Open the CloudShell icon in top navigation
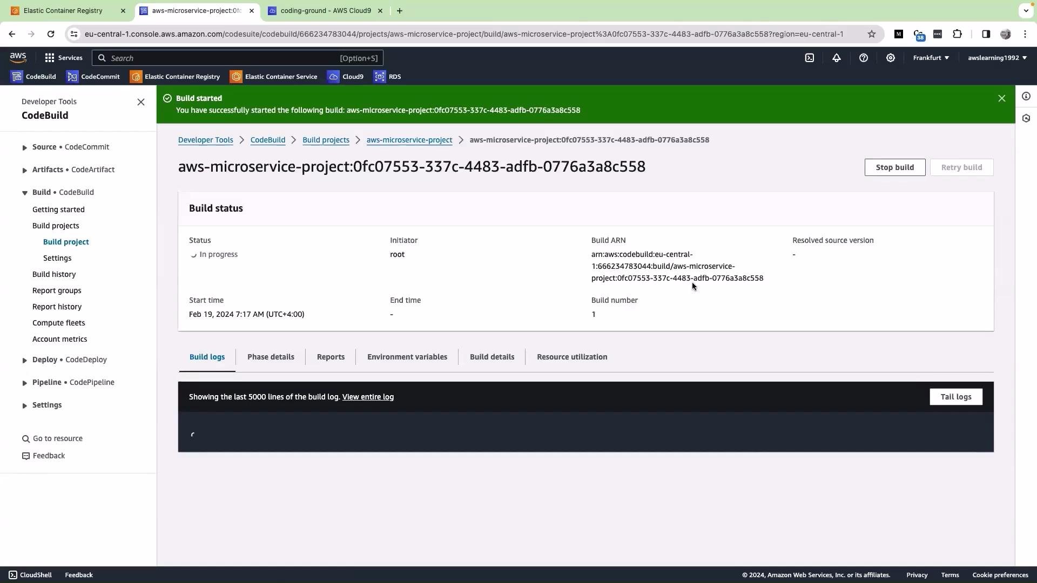The height and width of the screenshot is (583, 1037). tap(809, 58)
